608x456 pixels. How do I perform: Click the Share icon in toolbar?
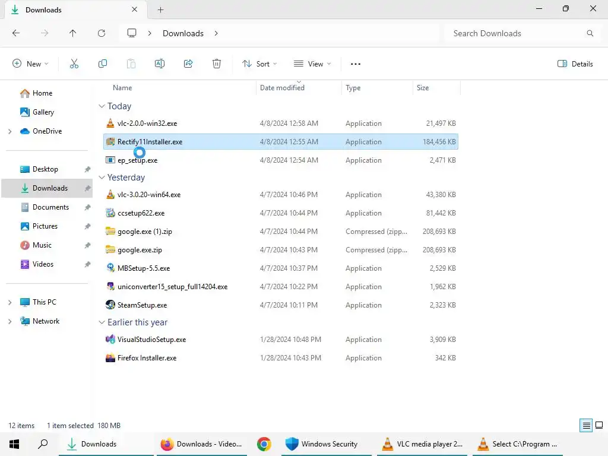tap(188, 64)
